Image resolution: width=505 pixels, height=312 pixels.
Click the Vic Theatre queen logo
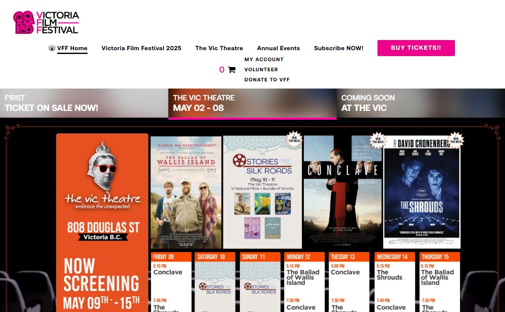tap(103, 175)
